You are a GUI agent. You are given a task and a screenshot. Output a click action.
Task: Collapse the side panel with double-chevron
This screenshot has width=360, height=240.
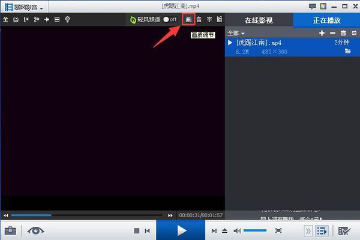[x=308, y=231]
